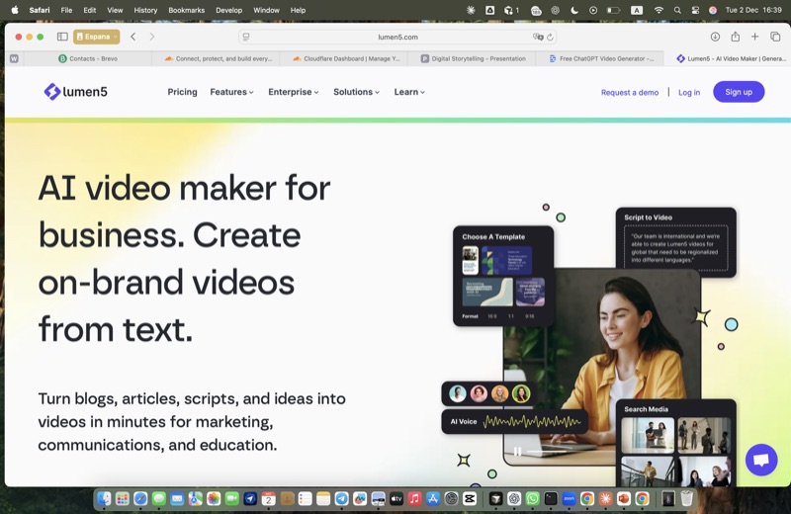The width and height of the screenshot is (791, 514).
Task: Click Request a demo link
Action: [630, 92]
